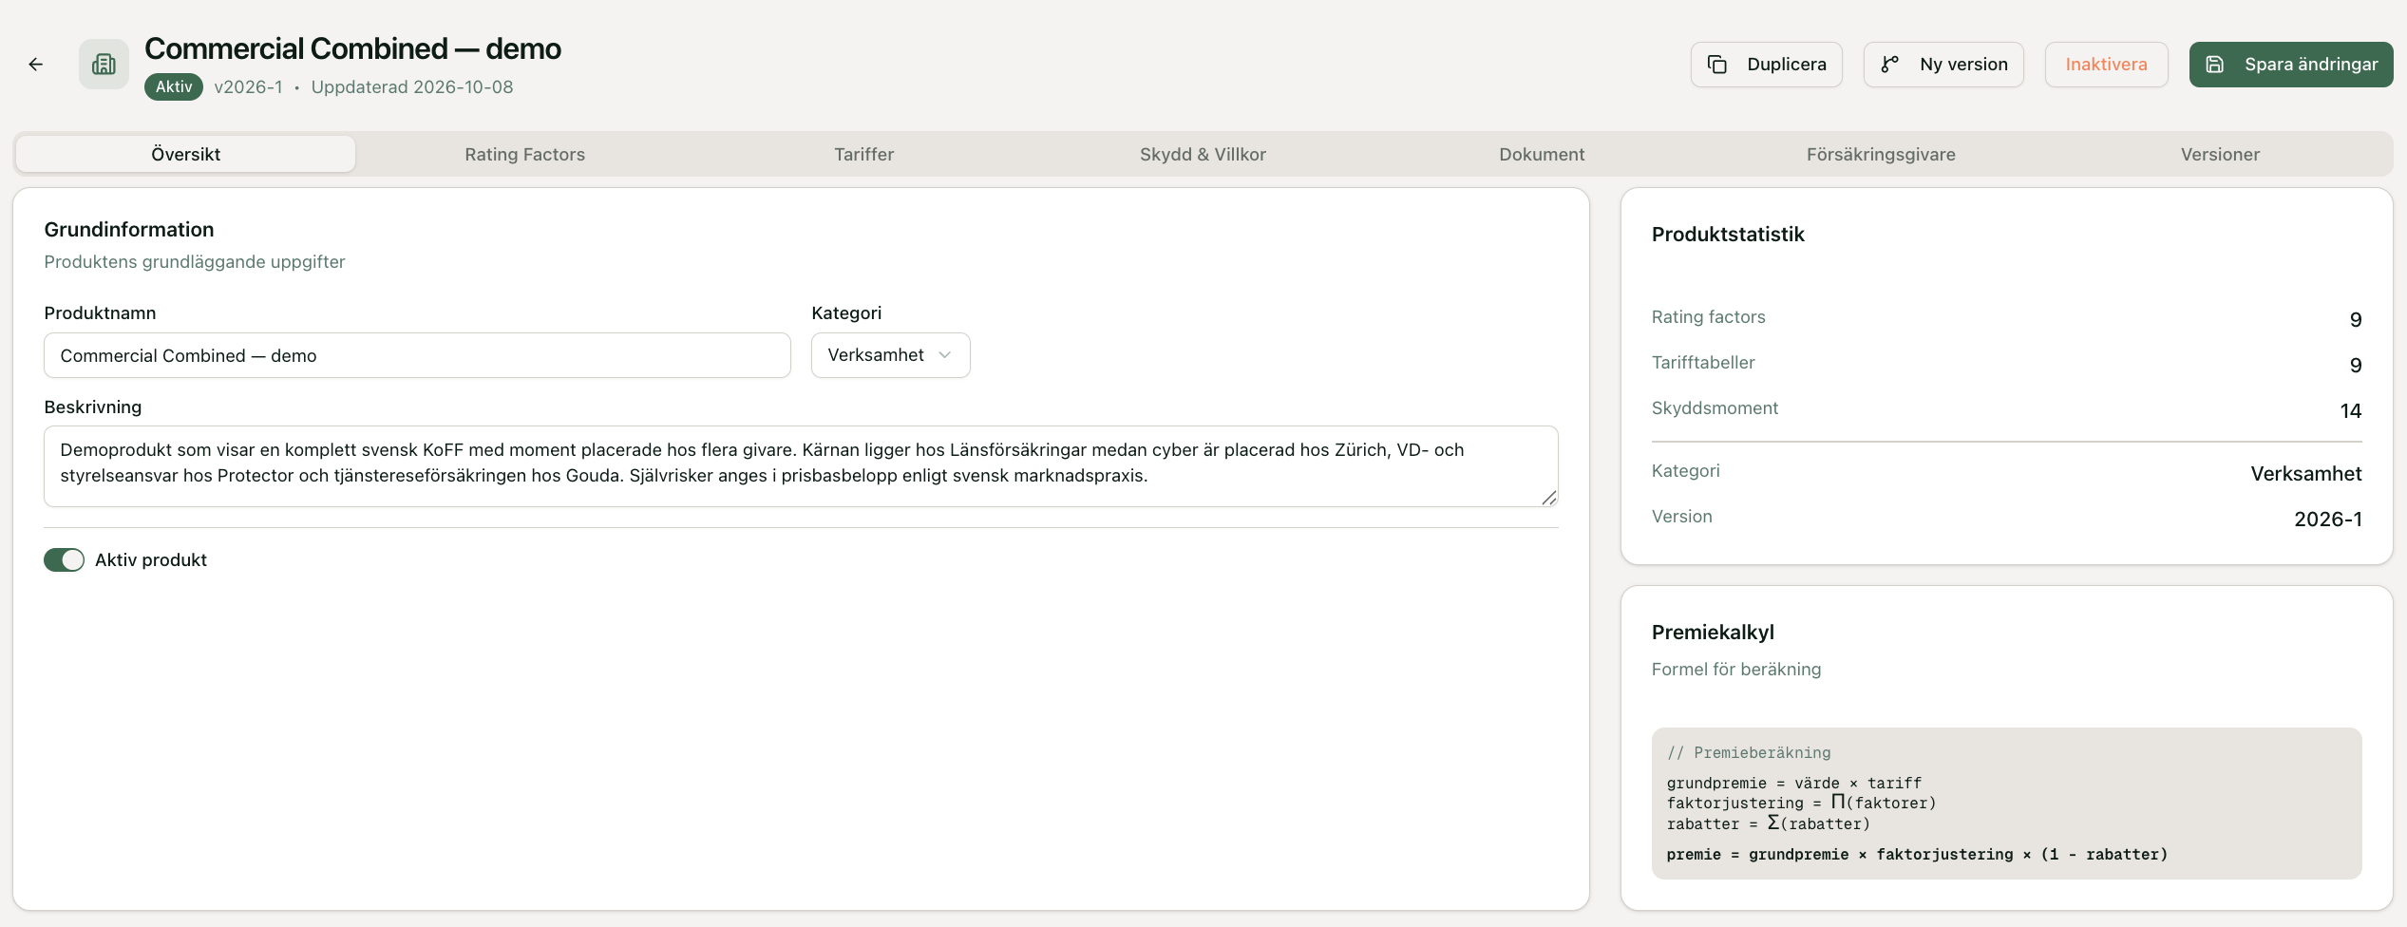The image size is (2407, 927).
Task: Go back using the left arrow icon
Action: (x=35, y=65)
